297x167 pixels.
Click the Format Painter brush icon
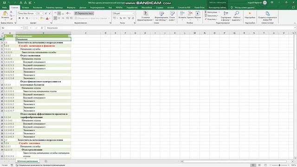click(11, 19)
